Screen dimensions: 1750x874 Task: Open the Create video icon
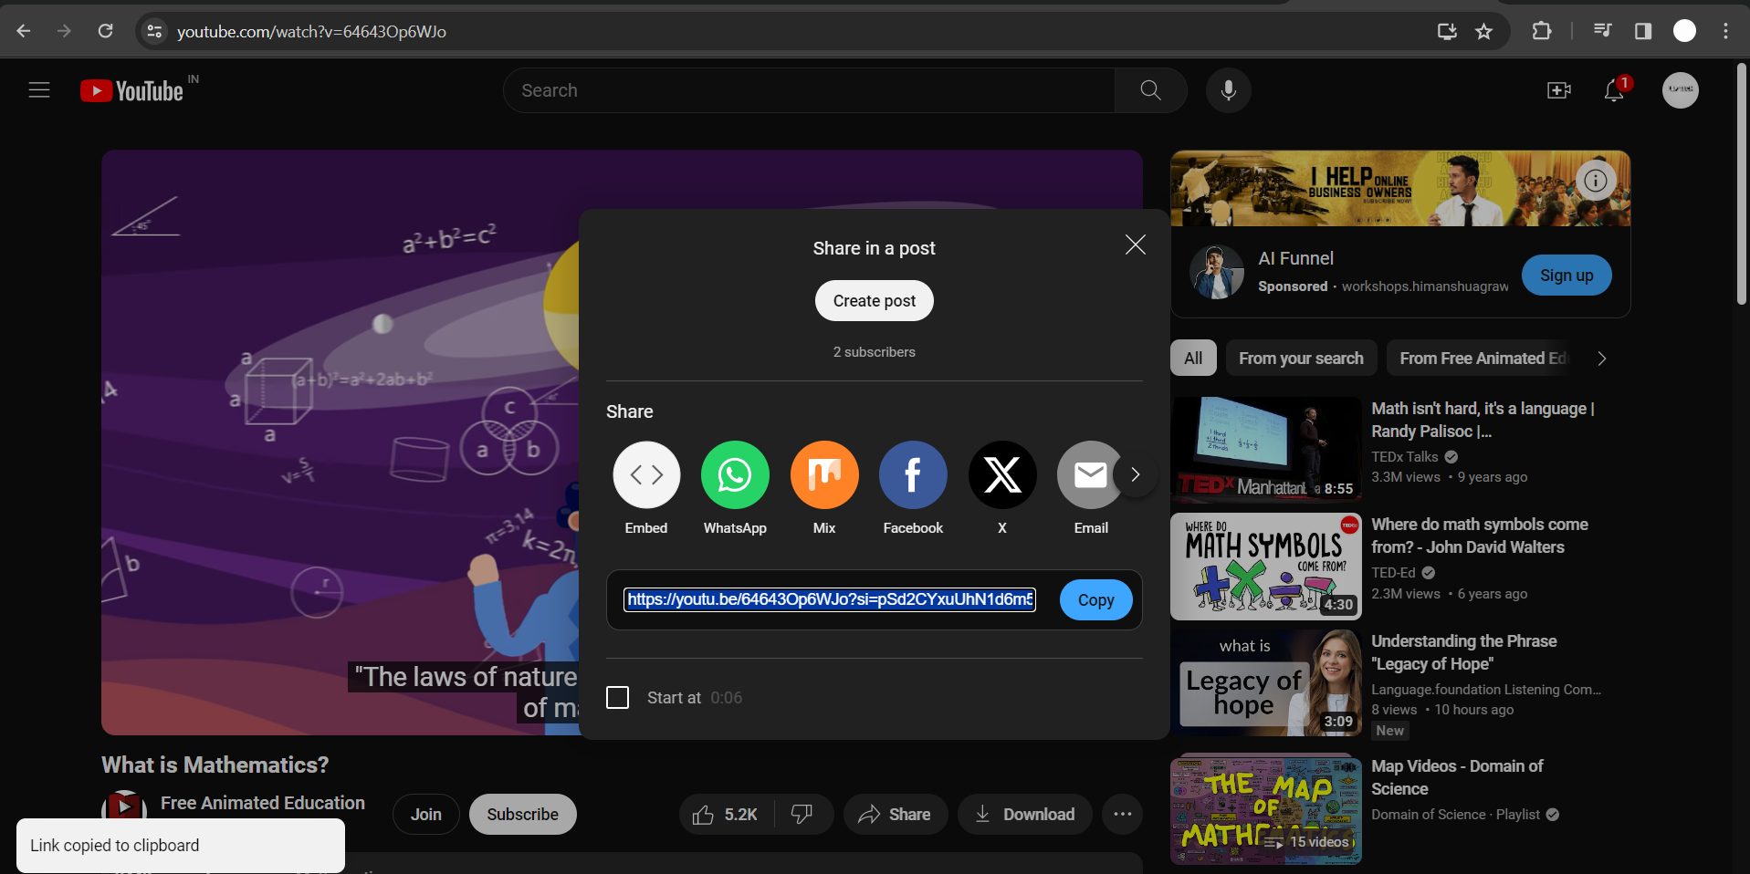coord(1559,90)
